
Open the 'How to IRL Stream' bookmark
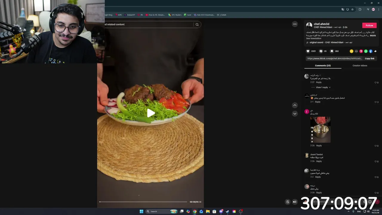(155, 15)
